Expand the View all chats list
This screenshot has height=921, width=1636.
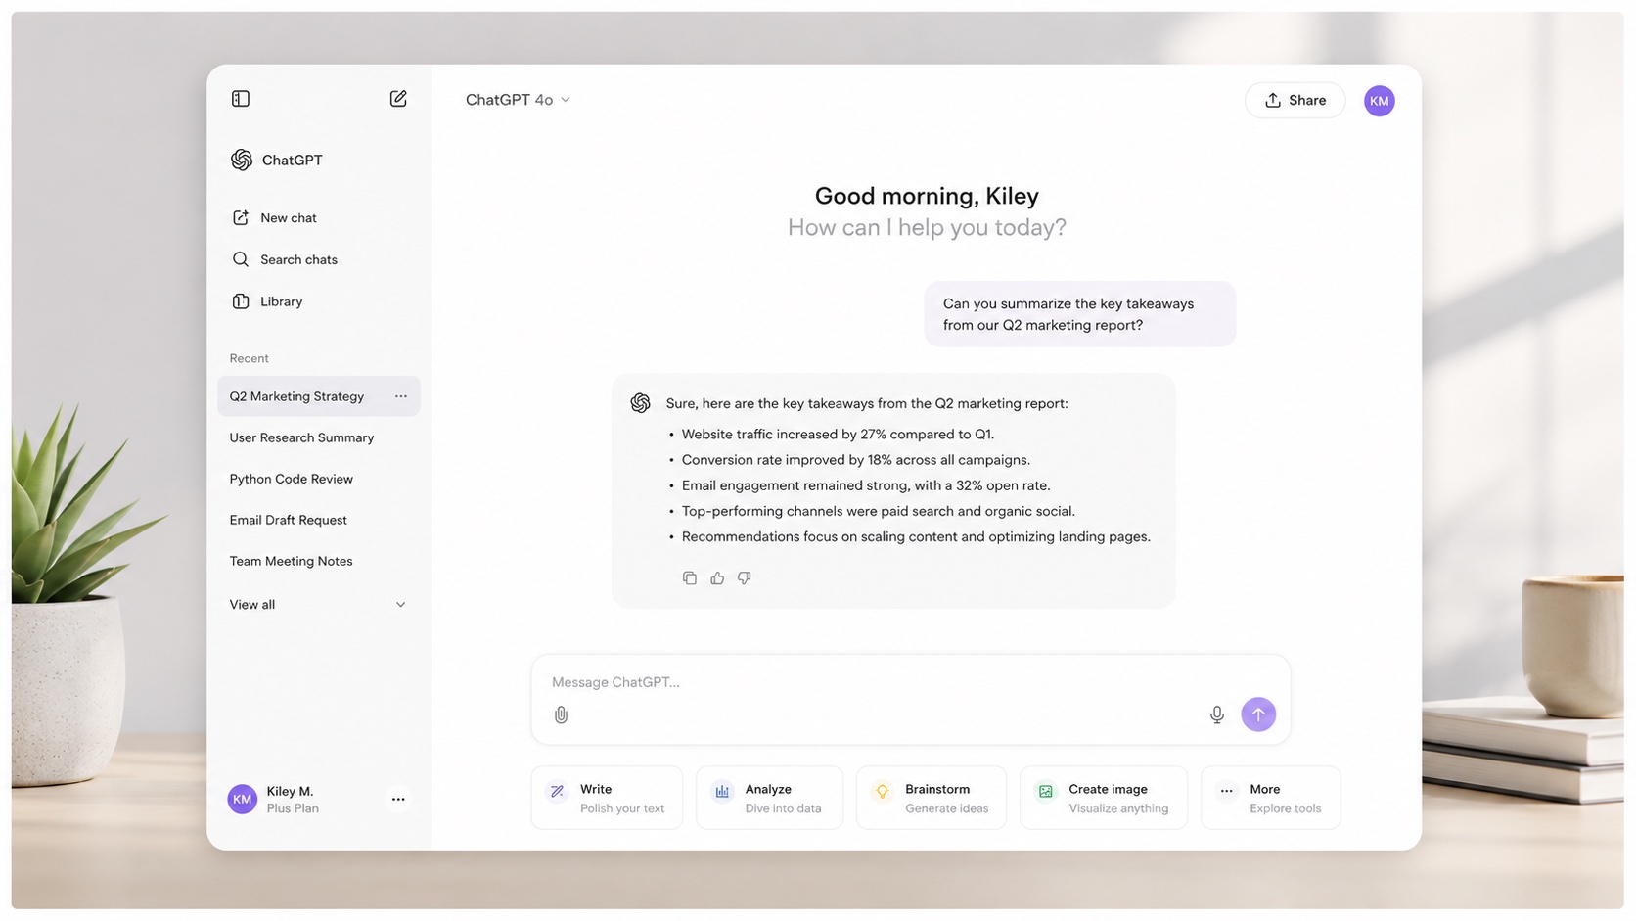(319, 605)
